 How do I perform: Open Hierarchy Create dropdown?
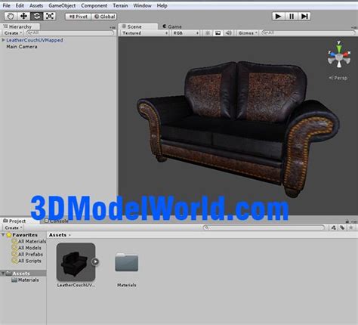tap(13, 33)
